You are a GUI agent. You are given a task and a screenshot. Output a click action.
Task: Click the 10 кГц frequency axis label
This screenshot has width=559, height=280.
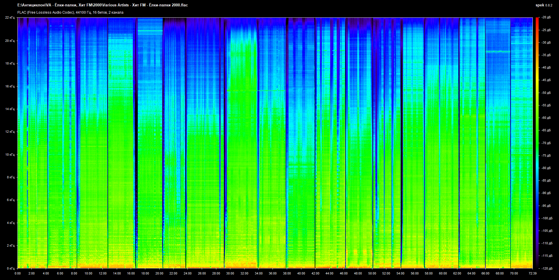(10, 155)
